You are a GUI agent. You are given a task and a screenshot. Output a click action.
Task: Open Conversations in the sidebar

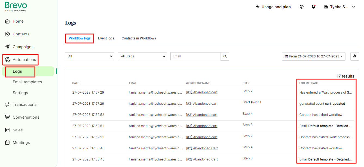[26, 117]
